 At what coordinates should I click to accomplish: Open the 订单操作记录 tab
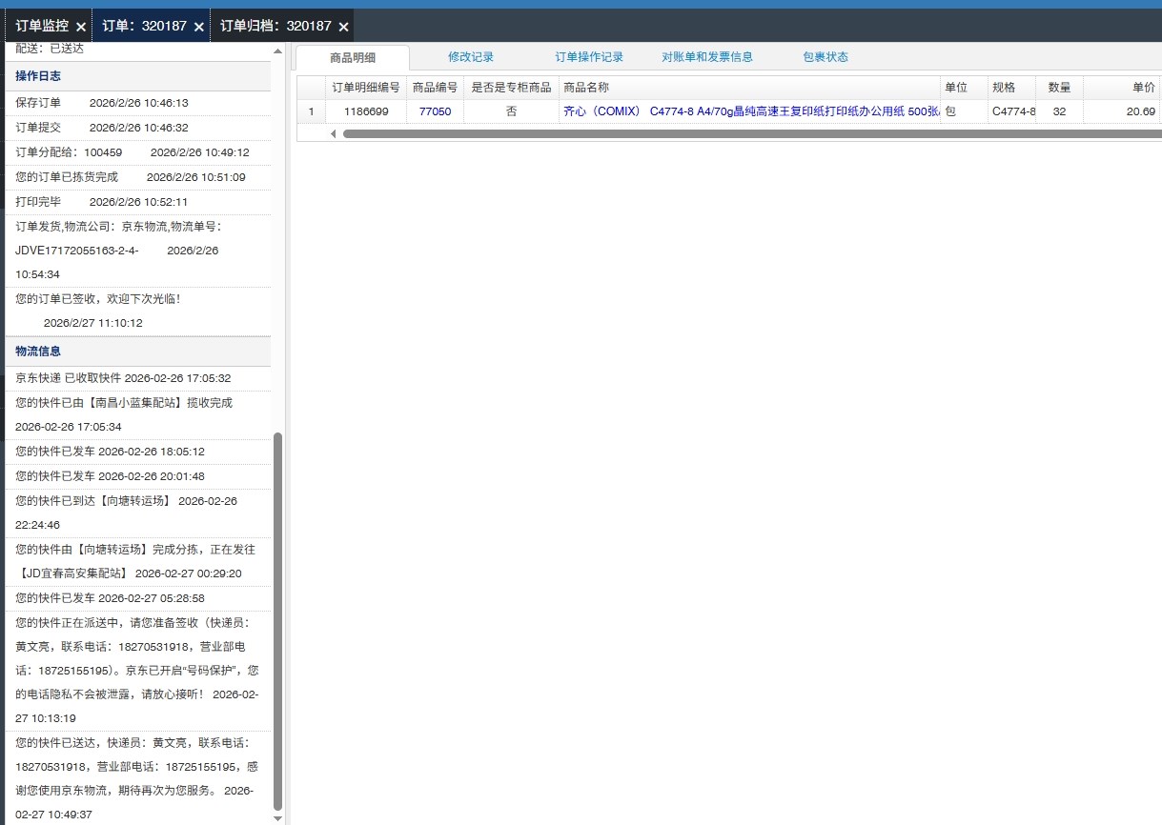(x=589, y=57)
